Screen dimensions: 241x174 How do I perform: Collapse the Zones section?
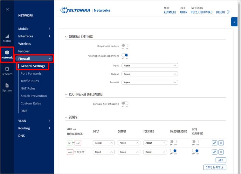tap(66, 117)
